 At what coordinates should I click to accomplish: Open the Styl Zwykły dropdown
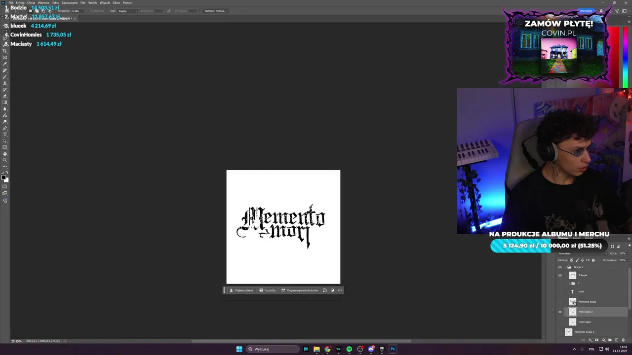(x=128, y=11)
